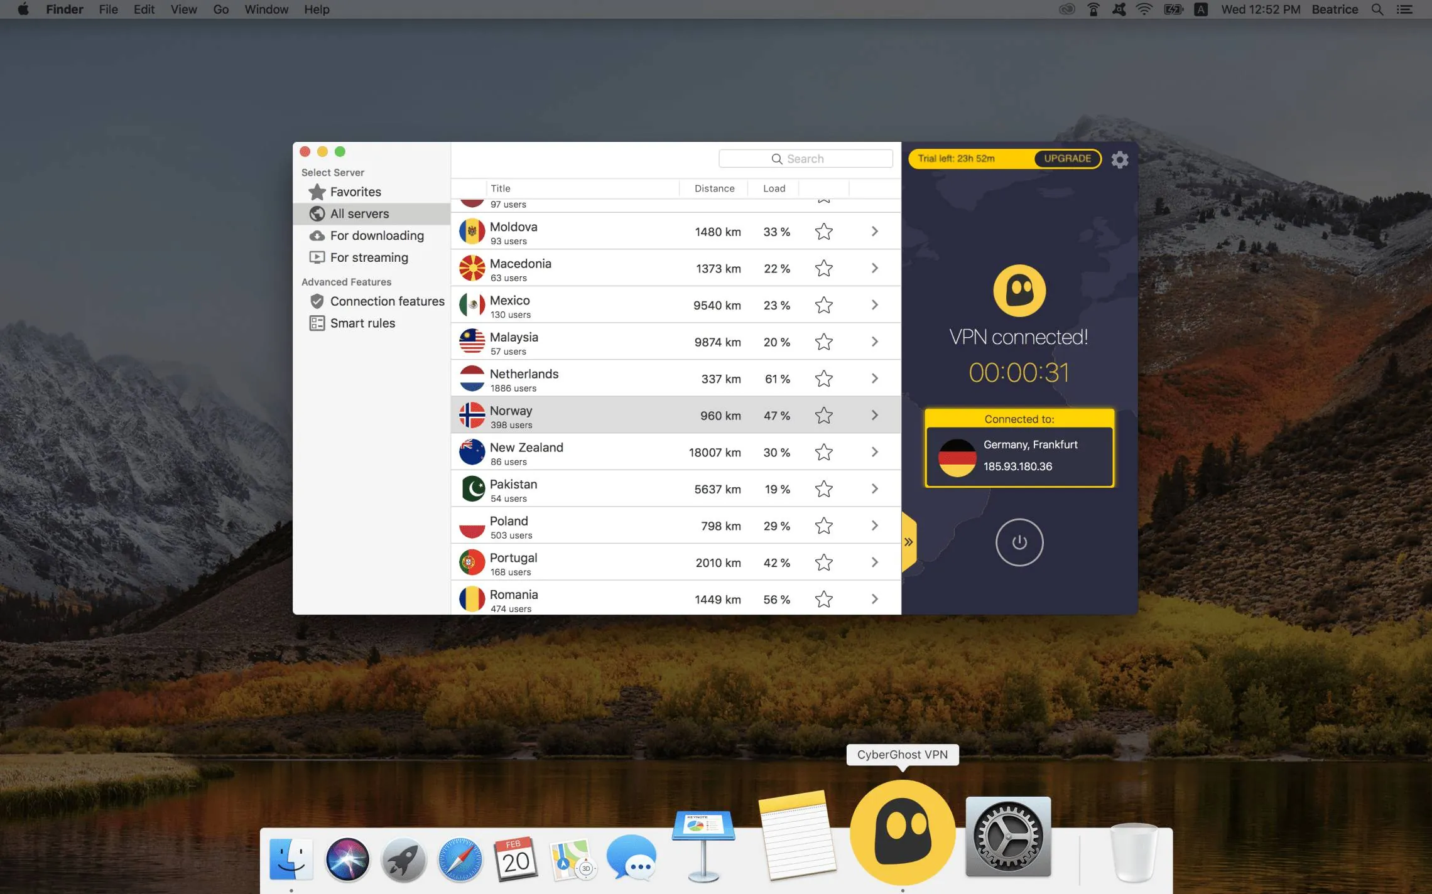Open the Window menu in menu bar
The height and width of the screenshot is (894, 1432).
[x=266, y=9]
